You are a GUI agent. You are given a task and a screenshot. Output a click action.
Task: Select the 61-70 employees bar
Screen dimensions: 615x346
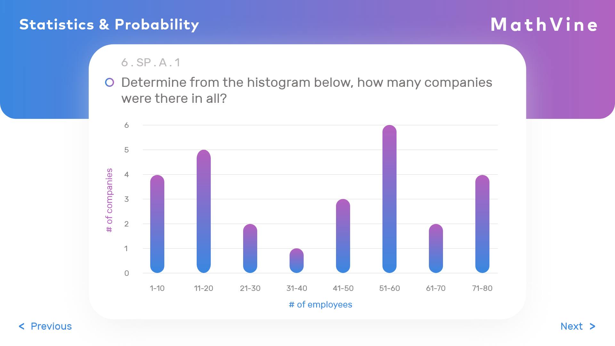click(436, 249)
